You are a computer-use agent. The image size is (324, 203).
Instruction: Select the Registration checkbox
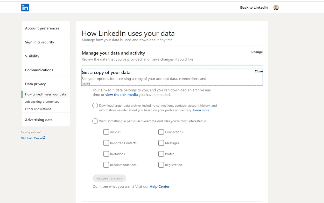(x=161, y=165)
